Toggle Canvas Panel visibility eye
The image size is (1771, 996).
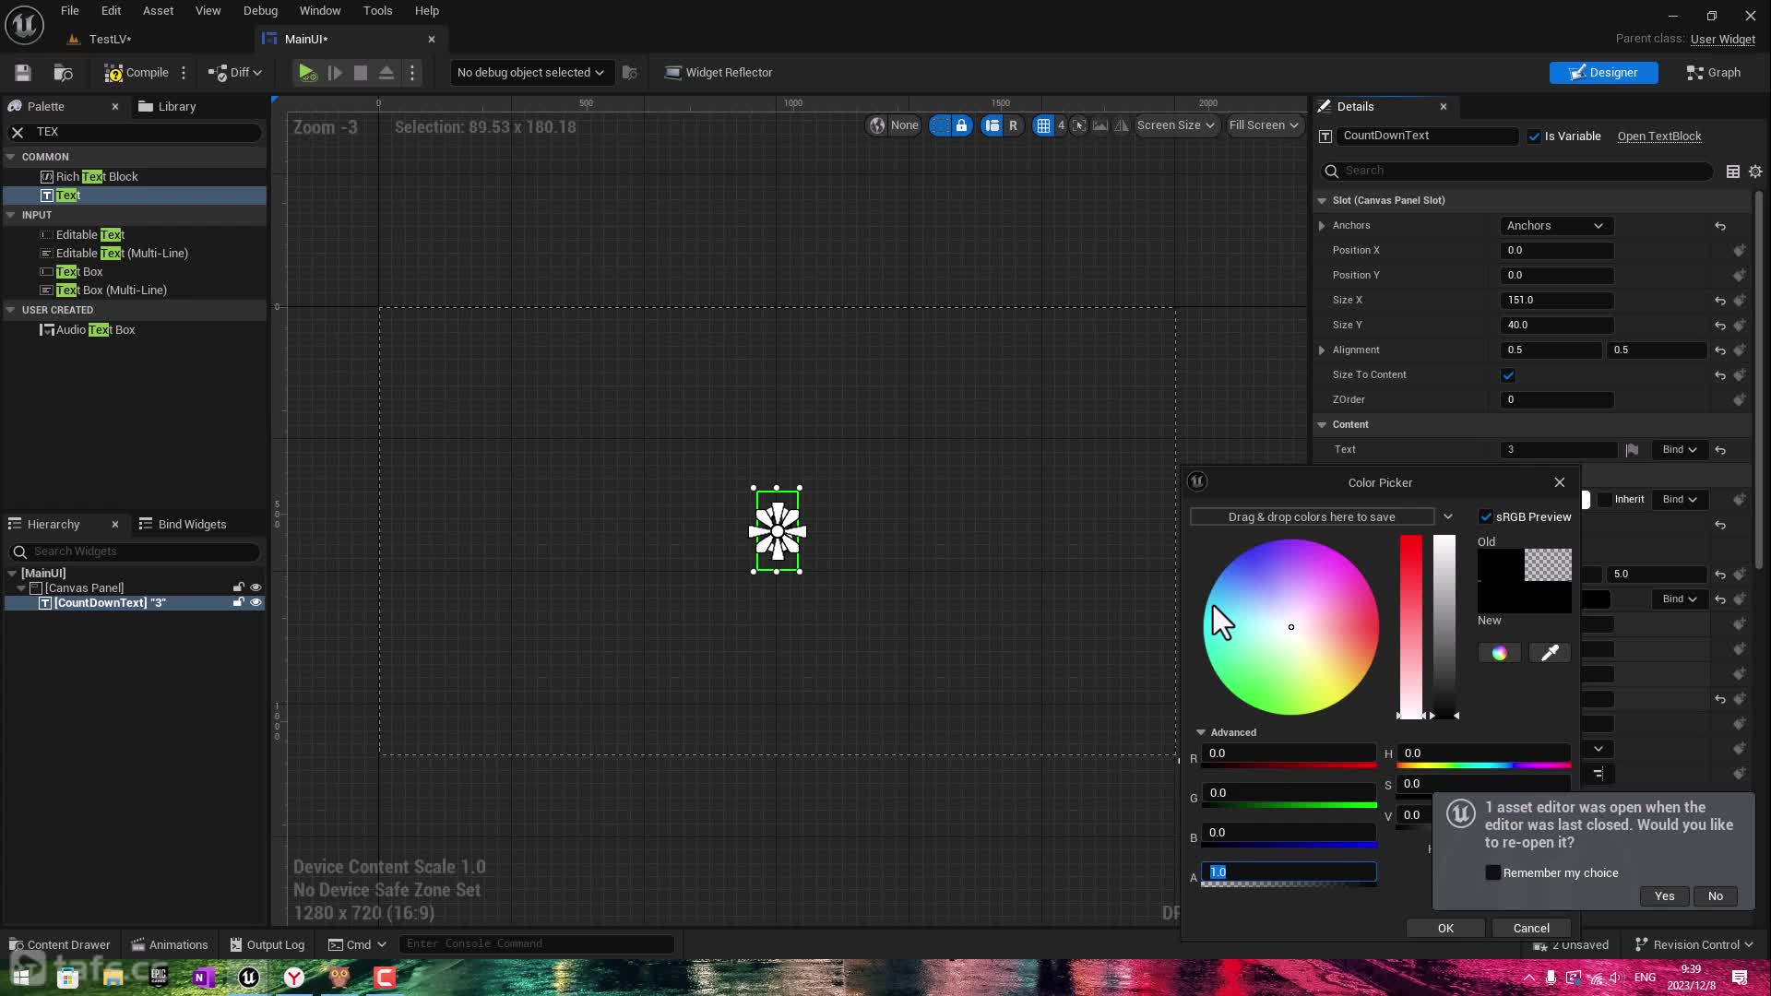tap(256, 587)
